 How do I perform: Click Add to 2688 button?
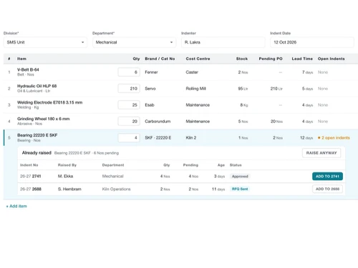pyautogui.click(x=327, y=189)
